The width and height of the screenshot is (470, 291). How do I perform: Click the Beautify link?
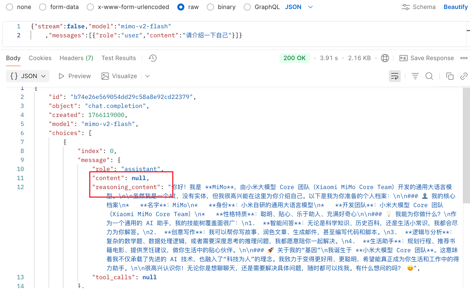click(455, 7)
